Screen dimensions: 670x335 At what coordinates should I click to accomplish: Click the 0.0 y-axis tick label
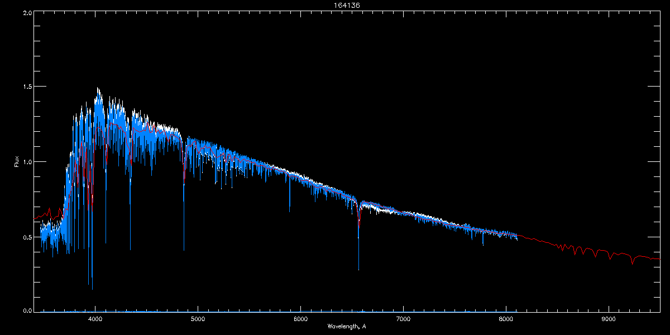(x=26, y=310)
